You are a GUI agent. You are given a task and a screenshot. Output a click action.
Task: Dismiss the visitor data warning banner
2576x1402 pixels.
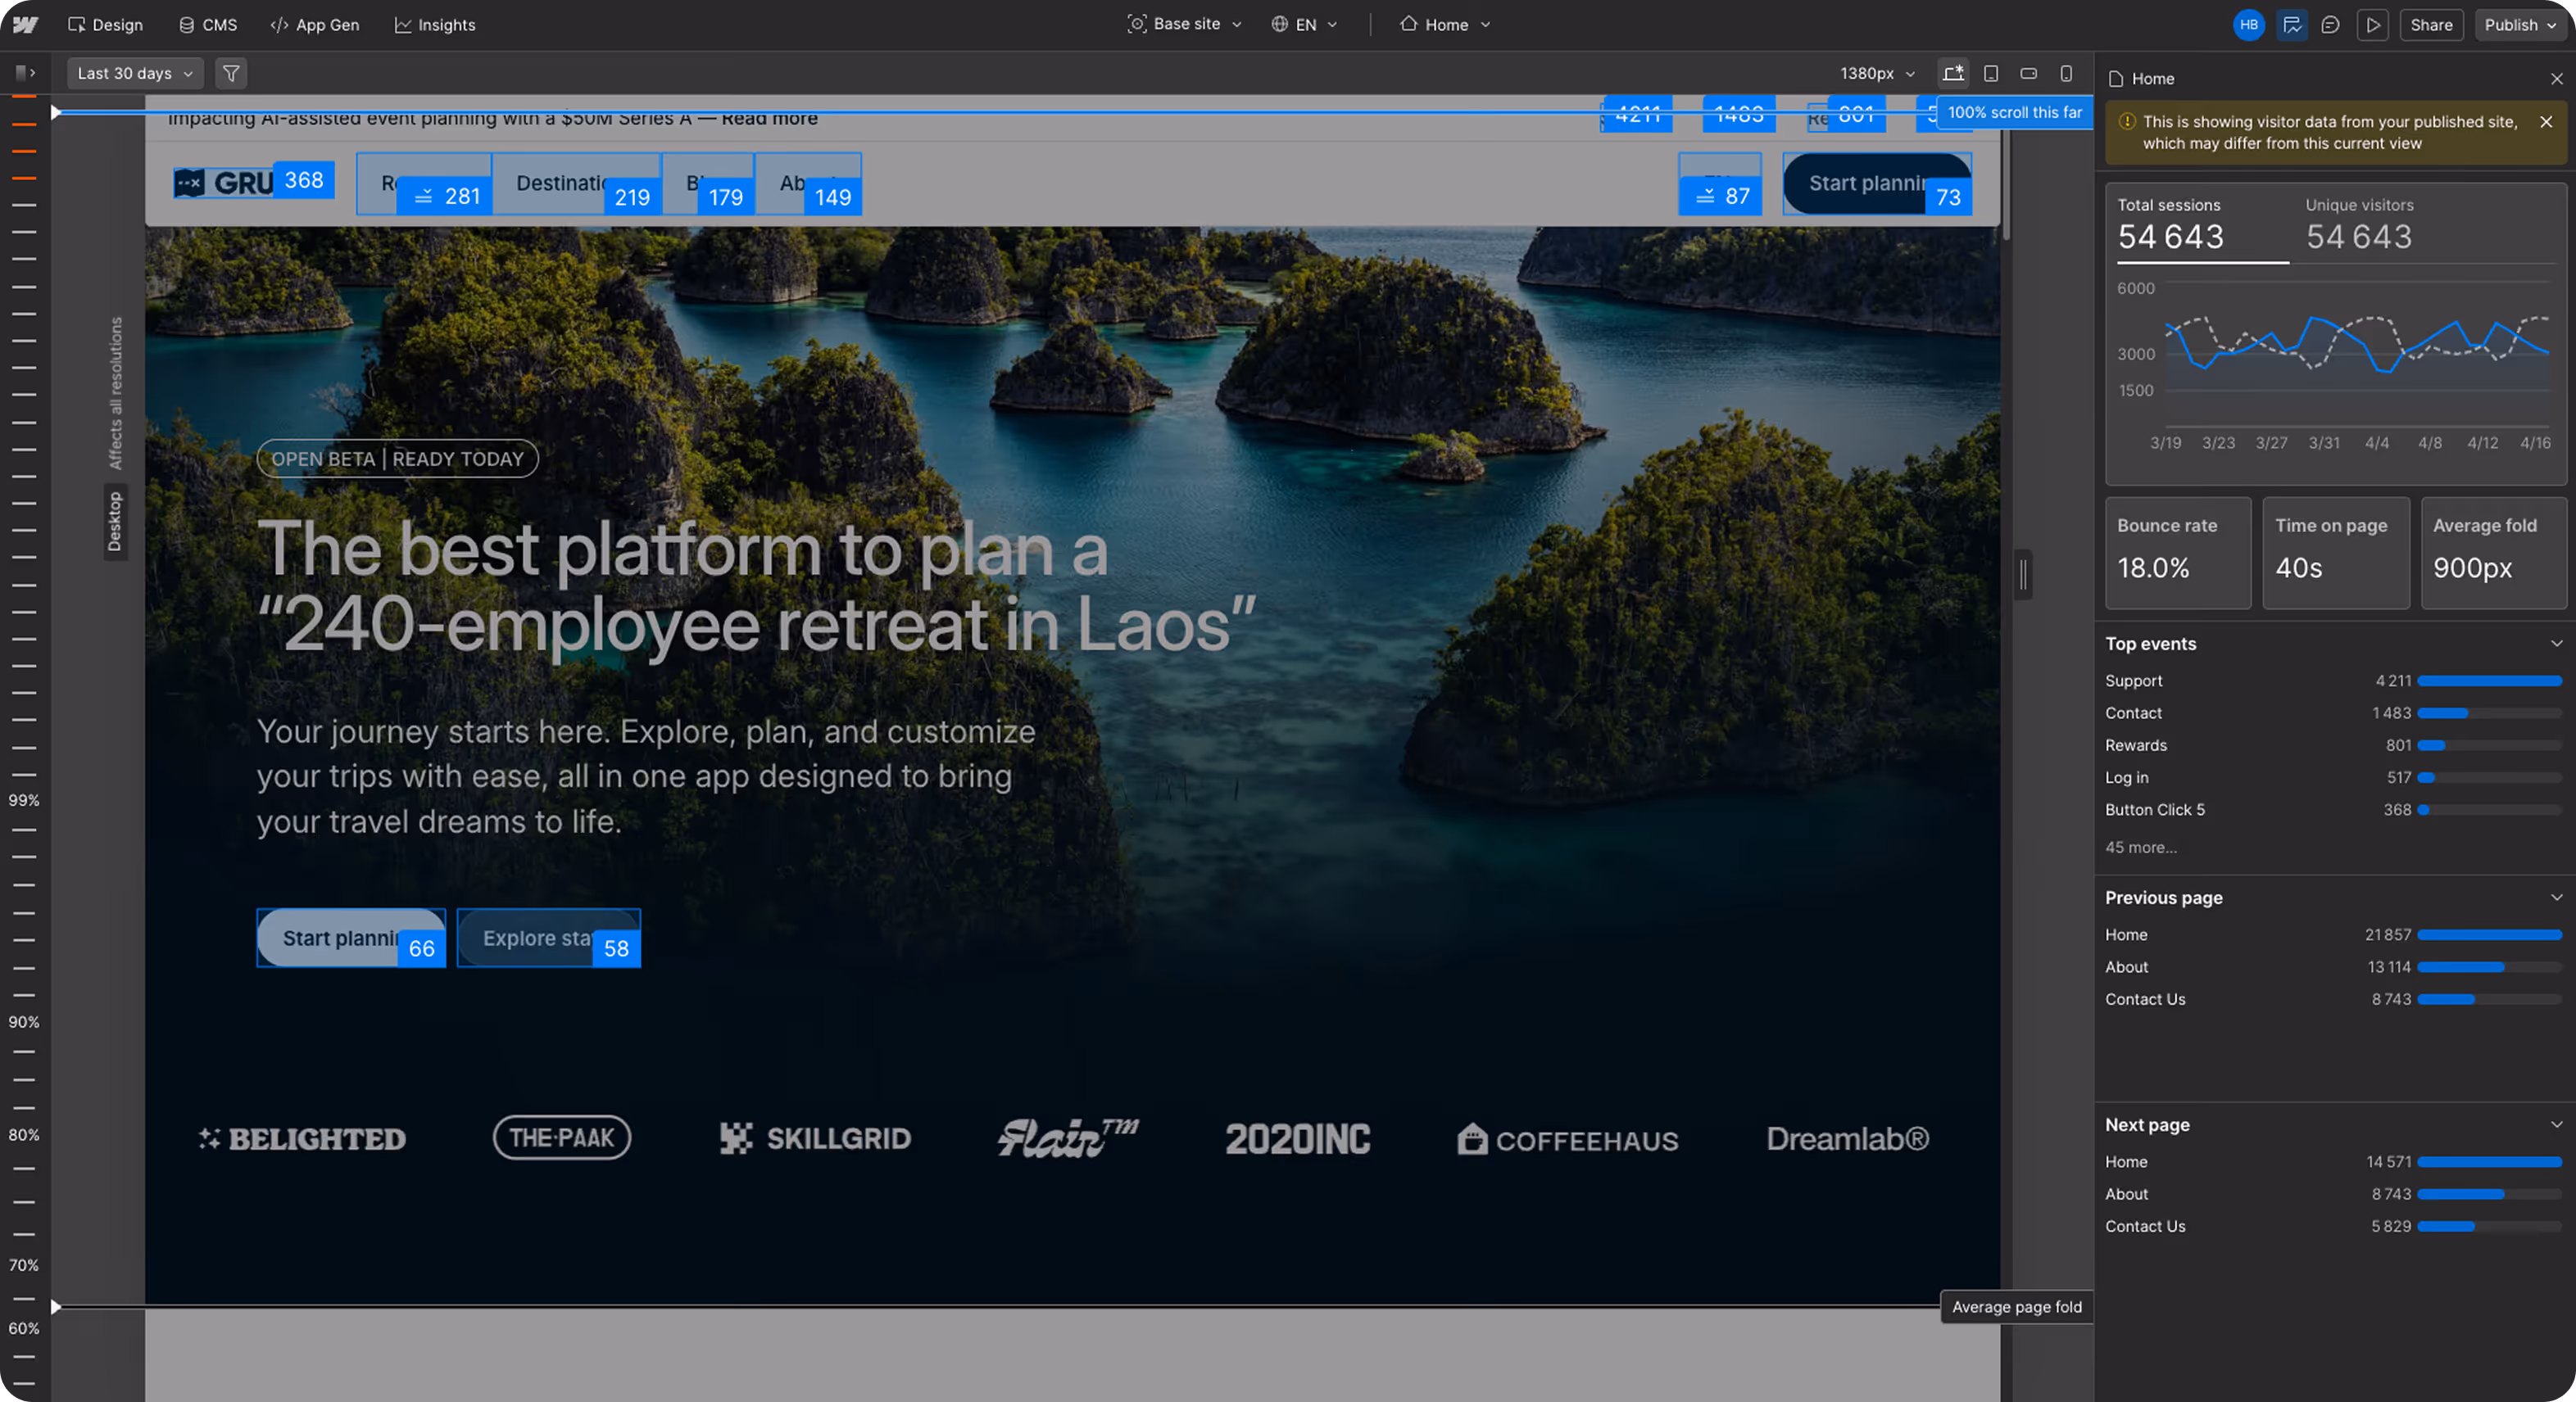click(2546, 122)
